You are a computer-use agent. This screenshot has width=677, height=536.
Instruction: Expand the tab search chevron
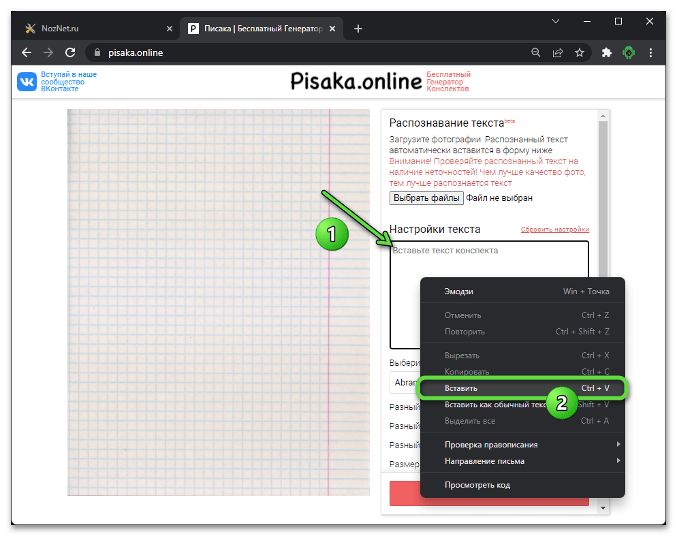[x=555, y=21]
